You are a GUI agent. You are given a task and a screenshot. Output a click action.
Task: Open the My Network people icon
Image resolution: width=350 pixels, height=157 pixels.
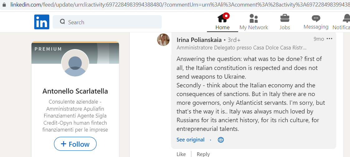coord(254,18)
